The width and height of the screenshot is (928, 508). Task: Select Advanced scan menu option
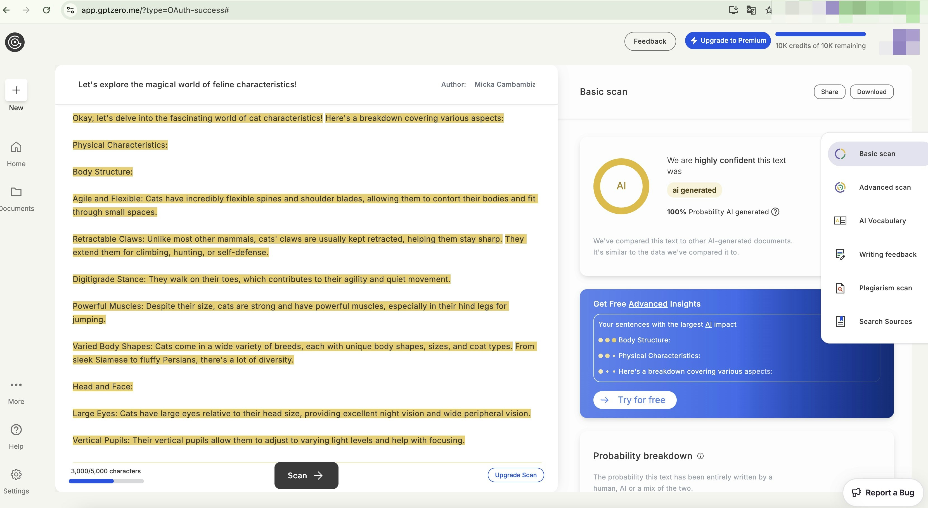tap(884, 187)
